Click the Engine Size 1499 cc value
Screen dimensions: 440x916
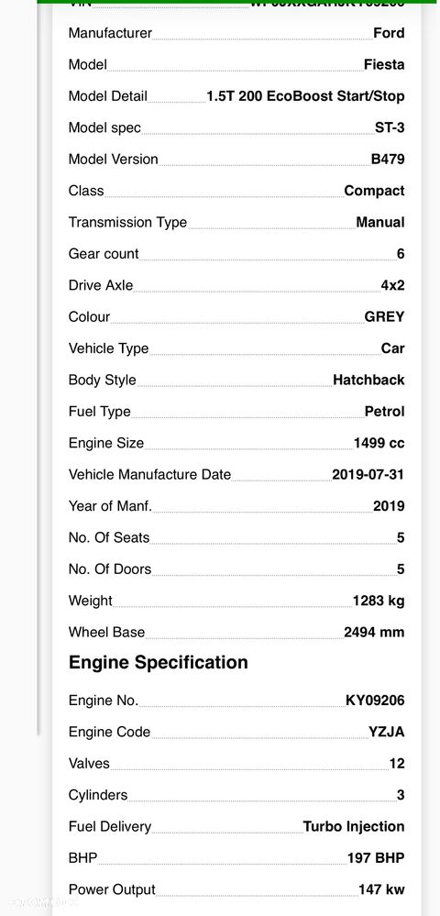click(x=379, y=443)
